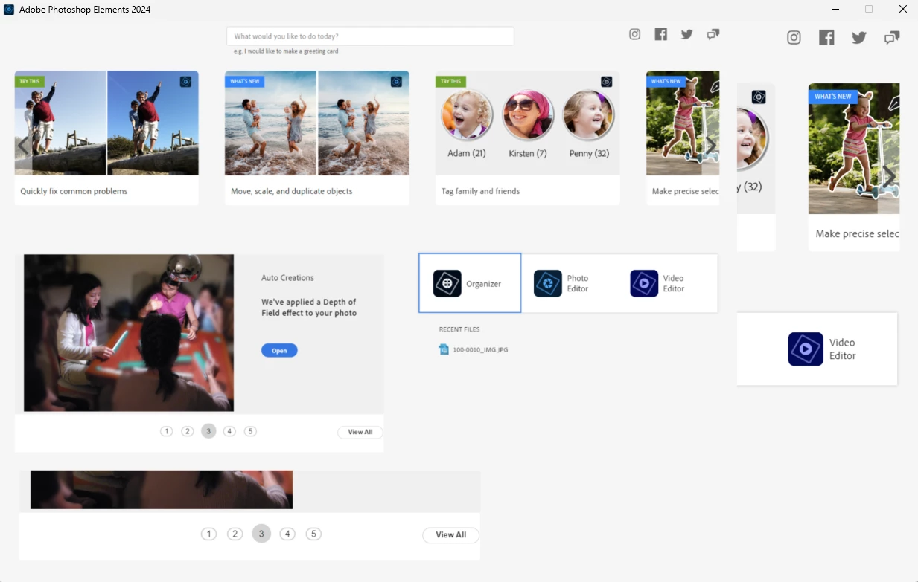918x582 pixels.
Task: Click enlarged 'Make precise selec' caption
Action: [x=857, y=233]
